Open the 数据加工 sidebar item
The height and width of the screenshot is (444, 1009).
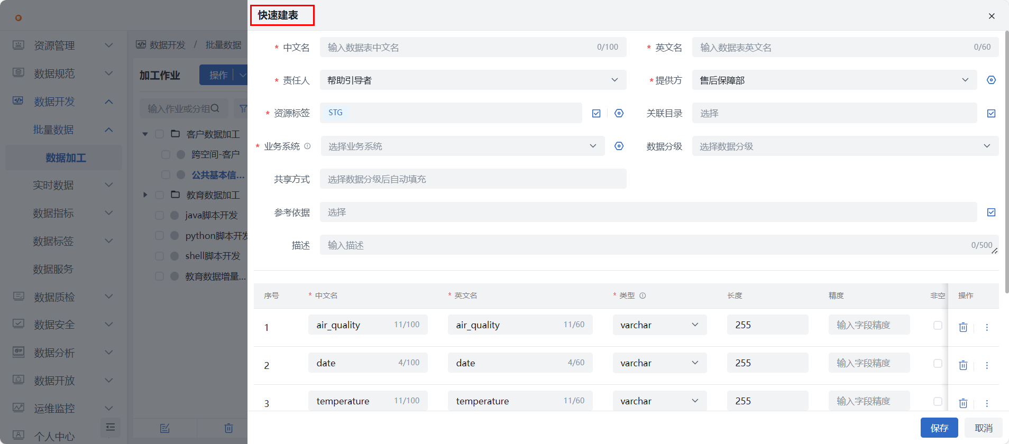tap(63, 158)
